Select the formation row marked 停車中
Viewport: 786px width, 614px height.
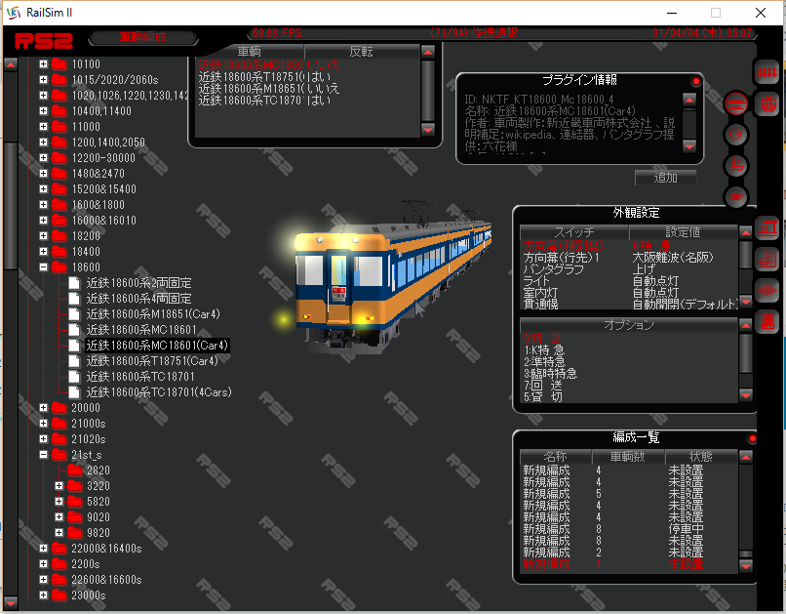629,529
